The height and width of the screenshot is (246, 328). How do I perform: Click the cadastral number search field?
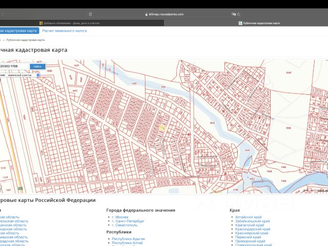point(13,67)
